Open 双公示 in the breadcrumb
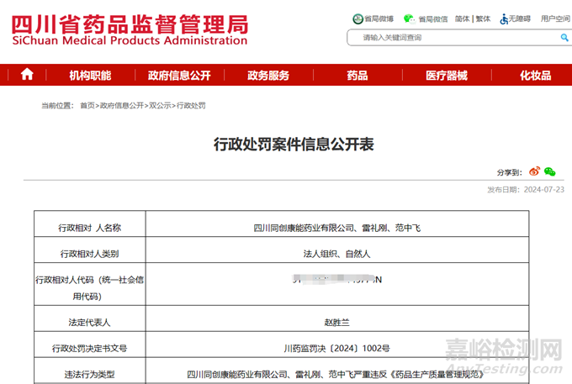 [160, 106]
